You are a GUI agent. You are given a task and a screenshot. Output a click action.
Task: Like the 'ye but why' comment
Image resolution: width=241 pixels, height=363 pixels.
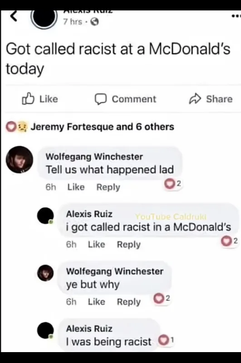click(x=96, y=302)
